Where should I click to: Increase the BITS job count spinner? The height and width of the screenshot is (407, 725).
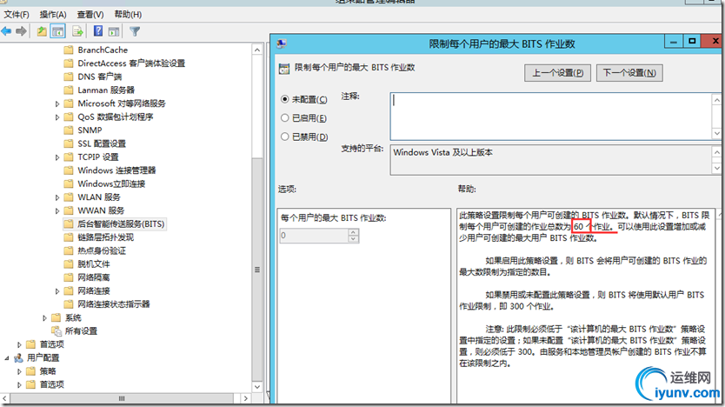pos(353,232)
